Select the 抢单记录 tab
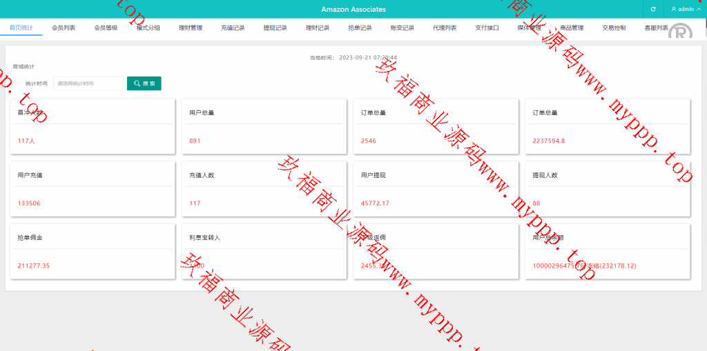This screenshot has height=351, width=707. click(360, 28)
